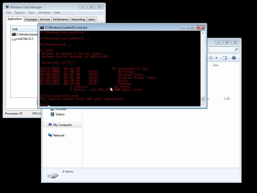Select the C:\Windows\system32 cmd task row
The image size is (257, 193).
[x=25, y=34]
